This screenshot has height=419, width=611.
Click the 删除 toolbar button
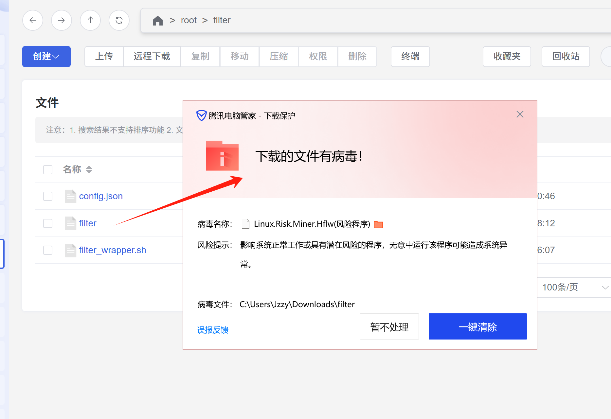tap(357, 57)
